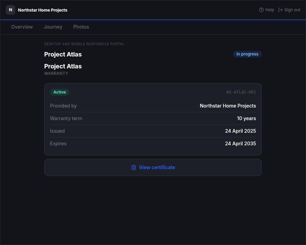Click the 24 April 2035 expiry date
The image size is (306, 245).
240,144
